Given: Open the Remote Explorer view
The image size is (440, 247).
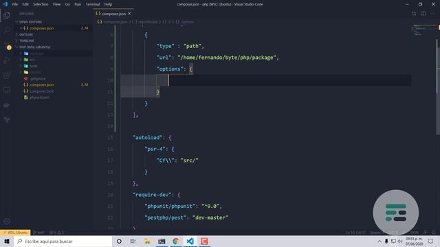Looking at the screenshot, I should (x=7, y=90).
